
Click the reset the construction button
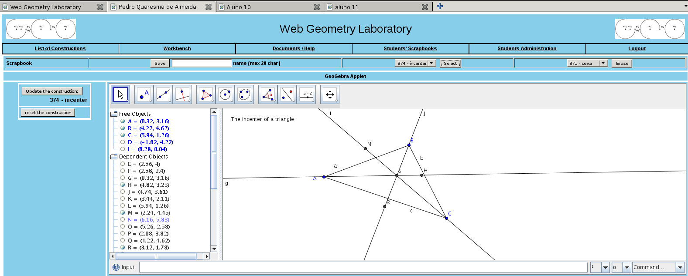point(48,112)
